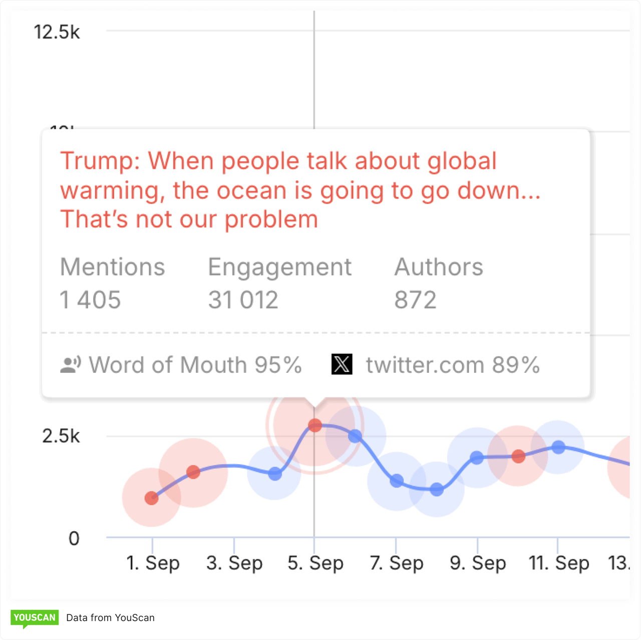Click the Authors value 872
This screenshot has width=641, height=640.
click(x=415, y=300)
